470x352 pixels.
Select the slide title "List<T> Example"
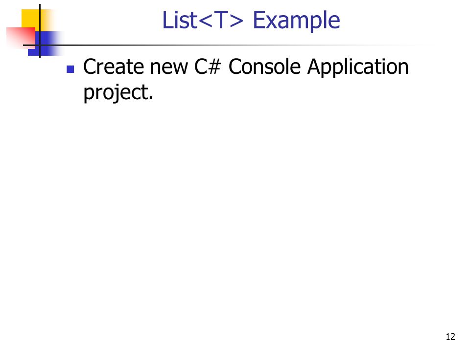pos(251,21)
